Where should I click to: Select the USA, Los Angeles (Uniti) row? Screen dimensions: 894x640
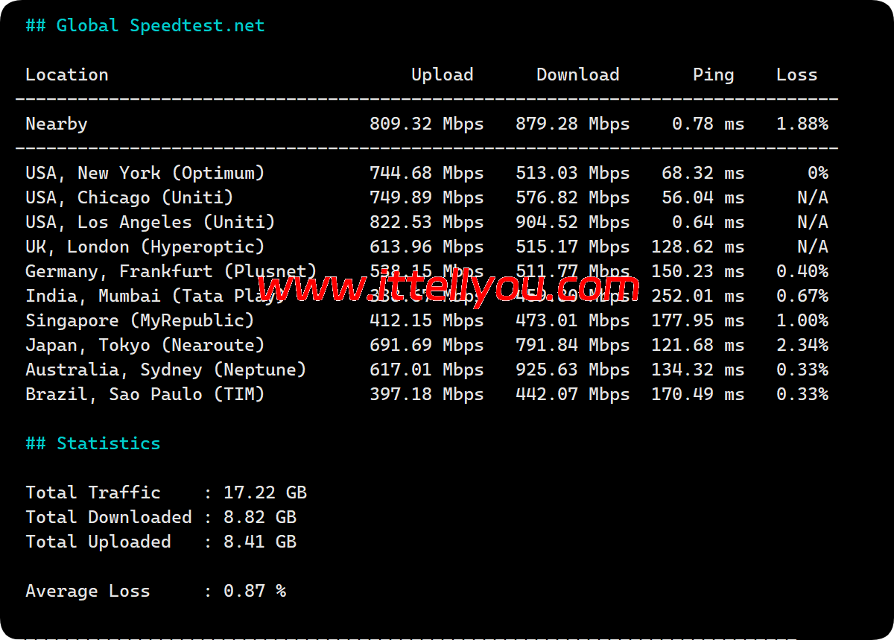[x=150, y=222]
